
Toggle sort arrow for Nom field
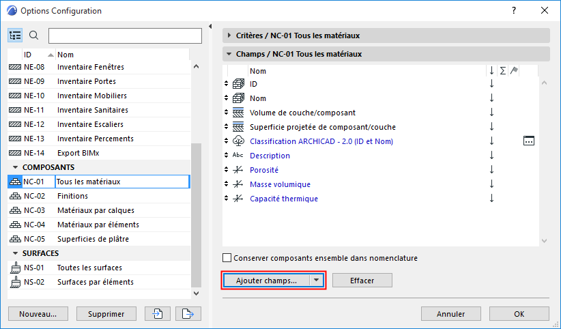click(x=491, y=98)
